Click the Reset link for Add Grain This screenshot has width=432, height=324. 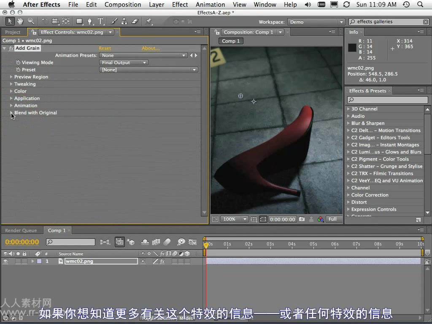click(105, 49)
